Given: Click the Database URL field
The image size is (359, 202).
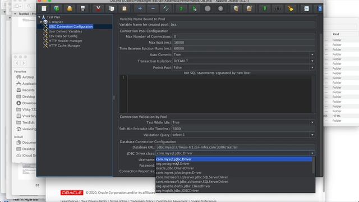Looking at the screenshot, I should [236, 147].
